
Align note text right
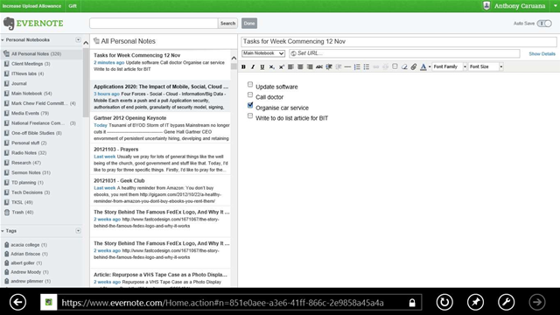(310, 66)
